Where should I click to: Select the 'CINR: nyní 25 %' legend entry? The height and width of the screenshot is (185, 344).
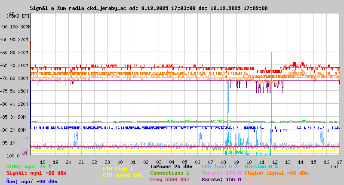[29, 166]
